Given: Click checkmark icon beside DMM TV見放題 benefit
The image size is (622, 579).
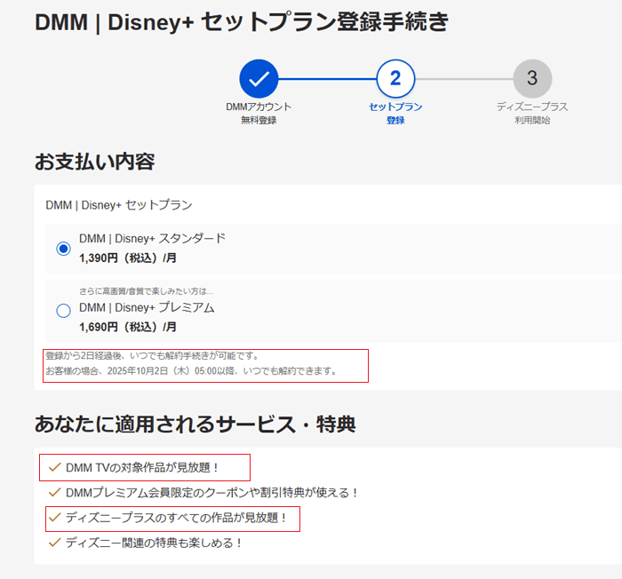Looking at the screenshot, I should 54,467.
